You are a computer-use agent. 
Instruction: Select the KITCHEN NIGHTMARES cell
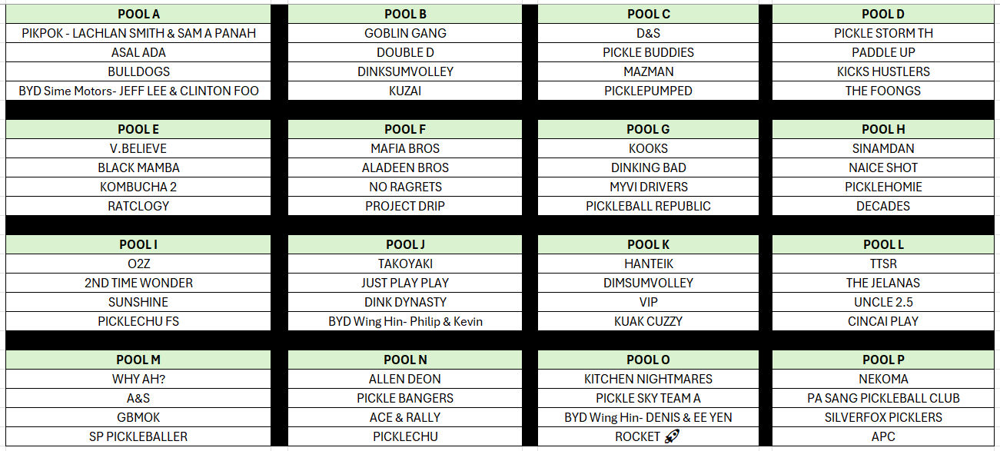(648, 379)
